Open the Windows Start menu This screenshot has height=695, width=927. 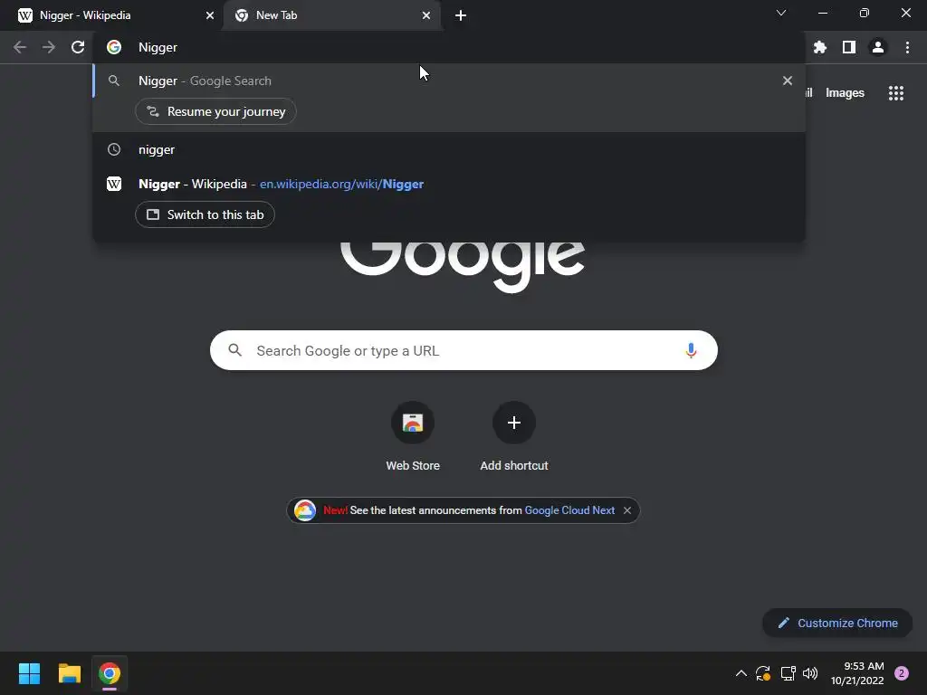click(x=29, y=673)
